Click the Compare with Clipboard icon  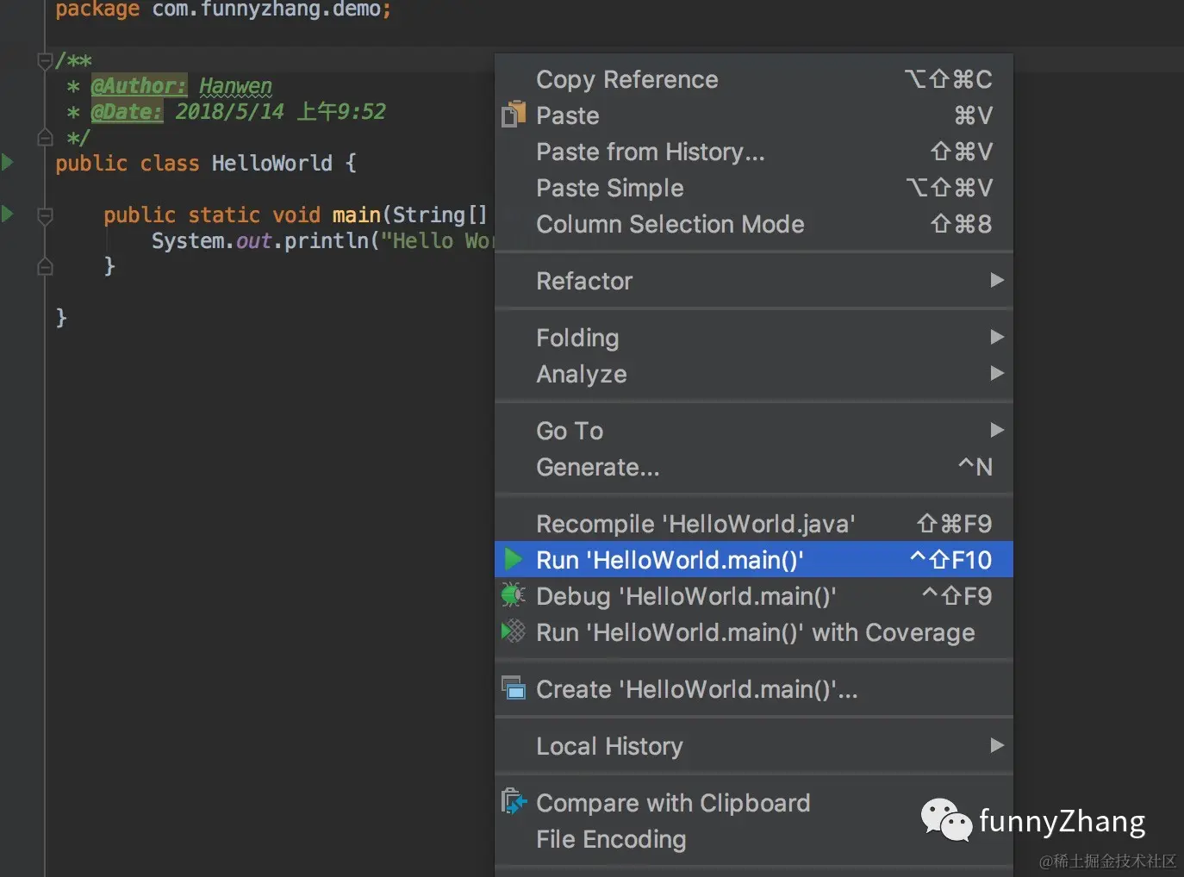(514, 802)
